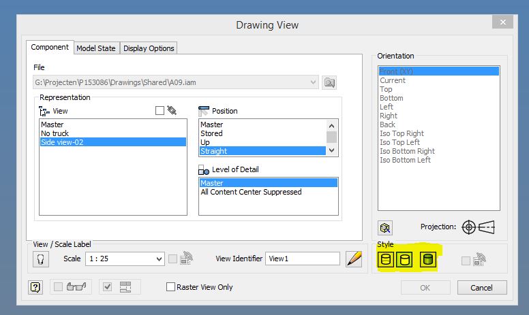
Task: Click the Cancel button
Action: (x=482, y=288)
